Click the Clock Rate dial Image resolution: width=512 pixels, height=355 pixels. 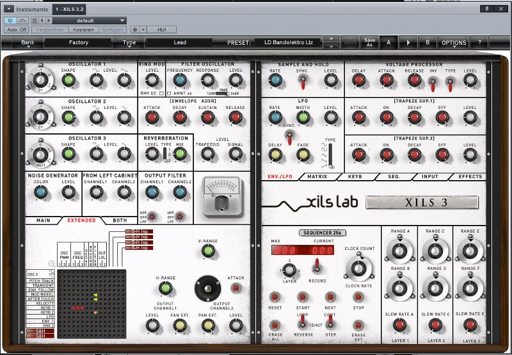point(358,268)
